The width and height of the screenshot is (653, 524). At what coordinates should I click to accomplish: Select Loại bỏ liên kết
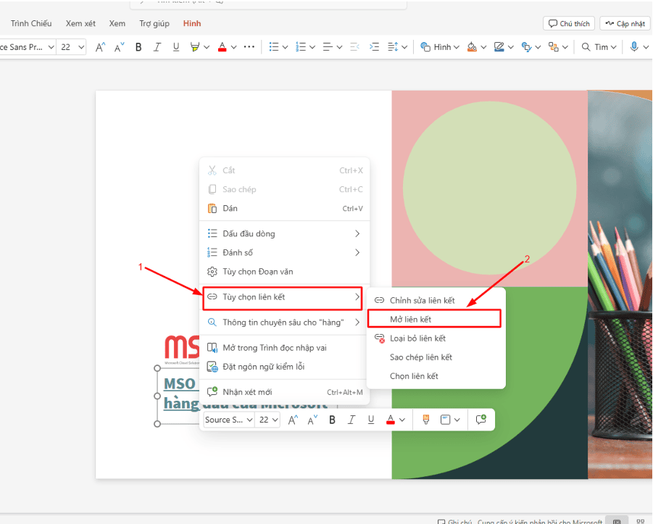click(436, 338)
